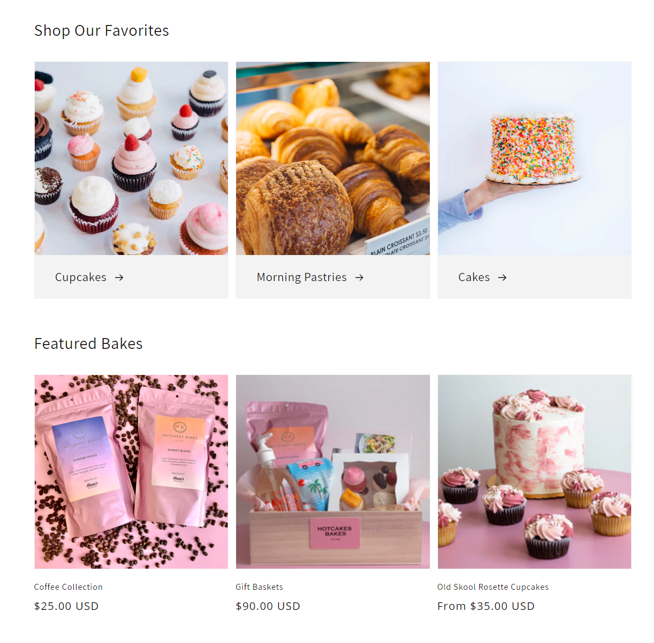Open the Cupcakes collection link
Screen dimensions: 654x643
pyautogui.click(x=81, y=277)
